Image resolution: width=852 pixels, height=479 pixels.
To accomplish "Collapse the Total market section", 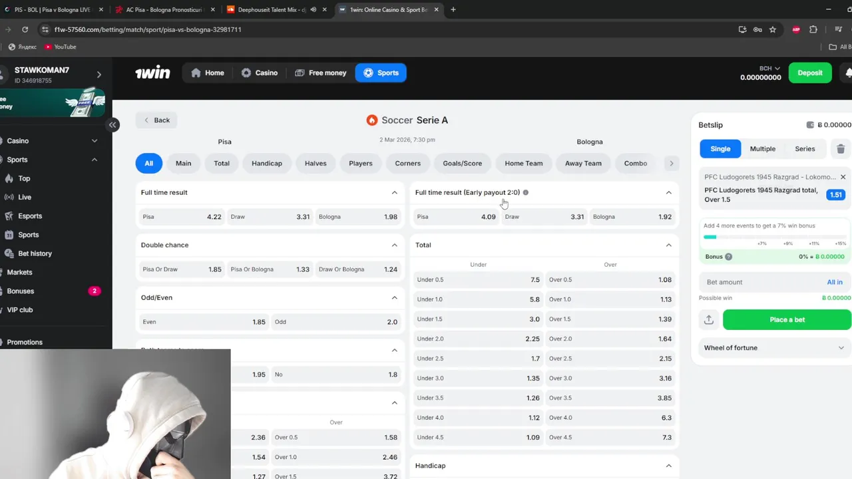I will [669, 245].
